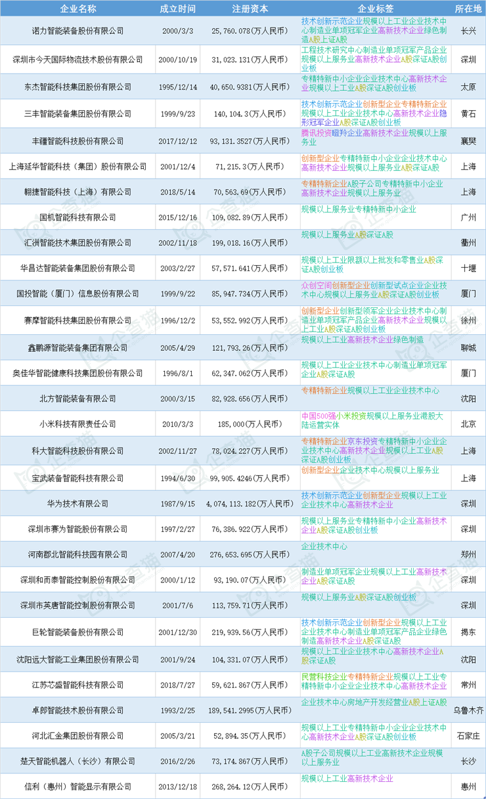486x799 pixels.
Task: Click registered capital 4,074,113.182(万人民币)
Action: click(x=250, y=503)
